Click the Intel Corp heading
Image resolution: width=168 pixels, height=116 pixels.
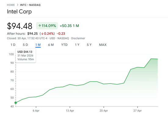click(19, 12)
